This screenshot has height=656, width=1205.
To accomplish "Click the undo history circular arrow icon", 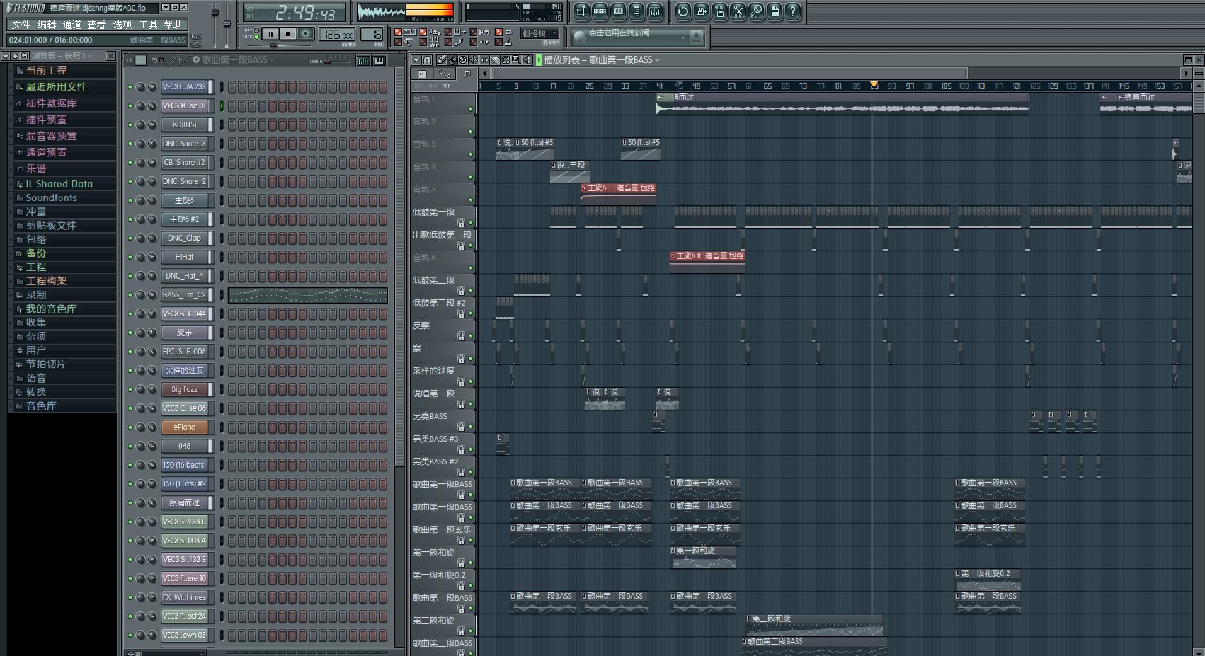I will coord(683,11).
